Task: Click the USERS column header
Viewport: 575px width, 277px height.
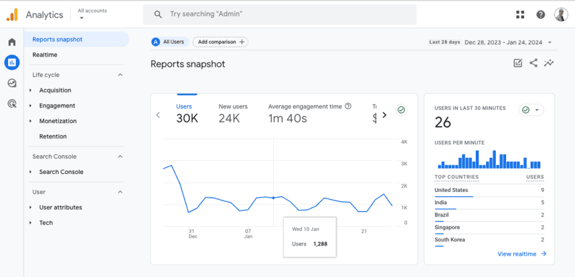Action: 535,177
